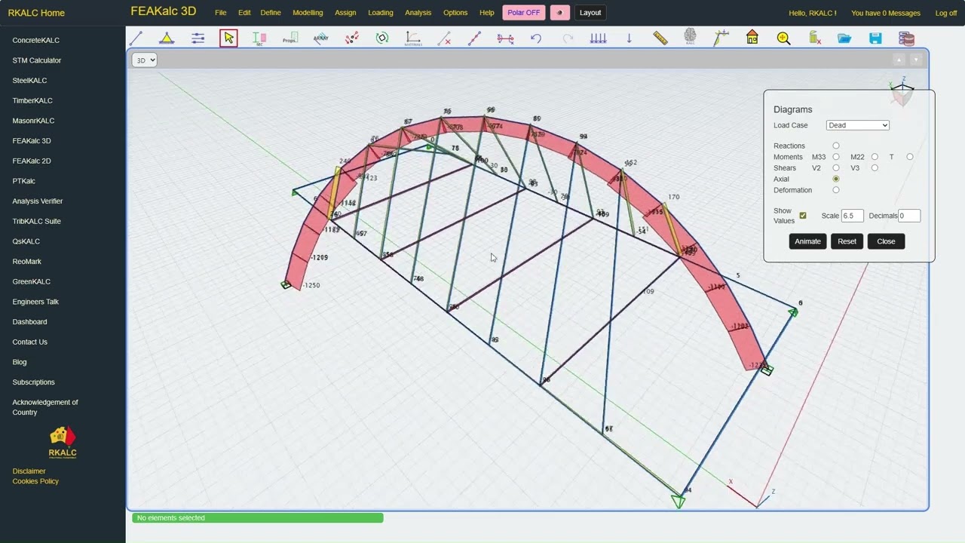Open file with the folder icon

[844, 38]
